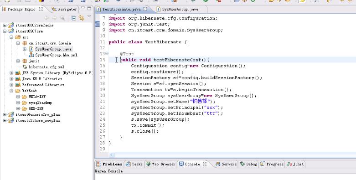Viewport: 356px width, 180px height.
Task: Click config.configure() on line 16
Action: [x=157, y=72]
